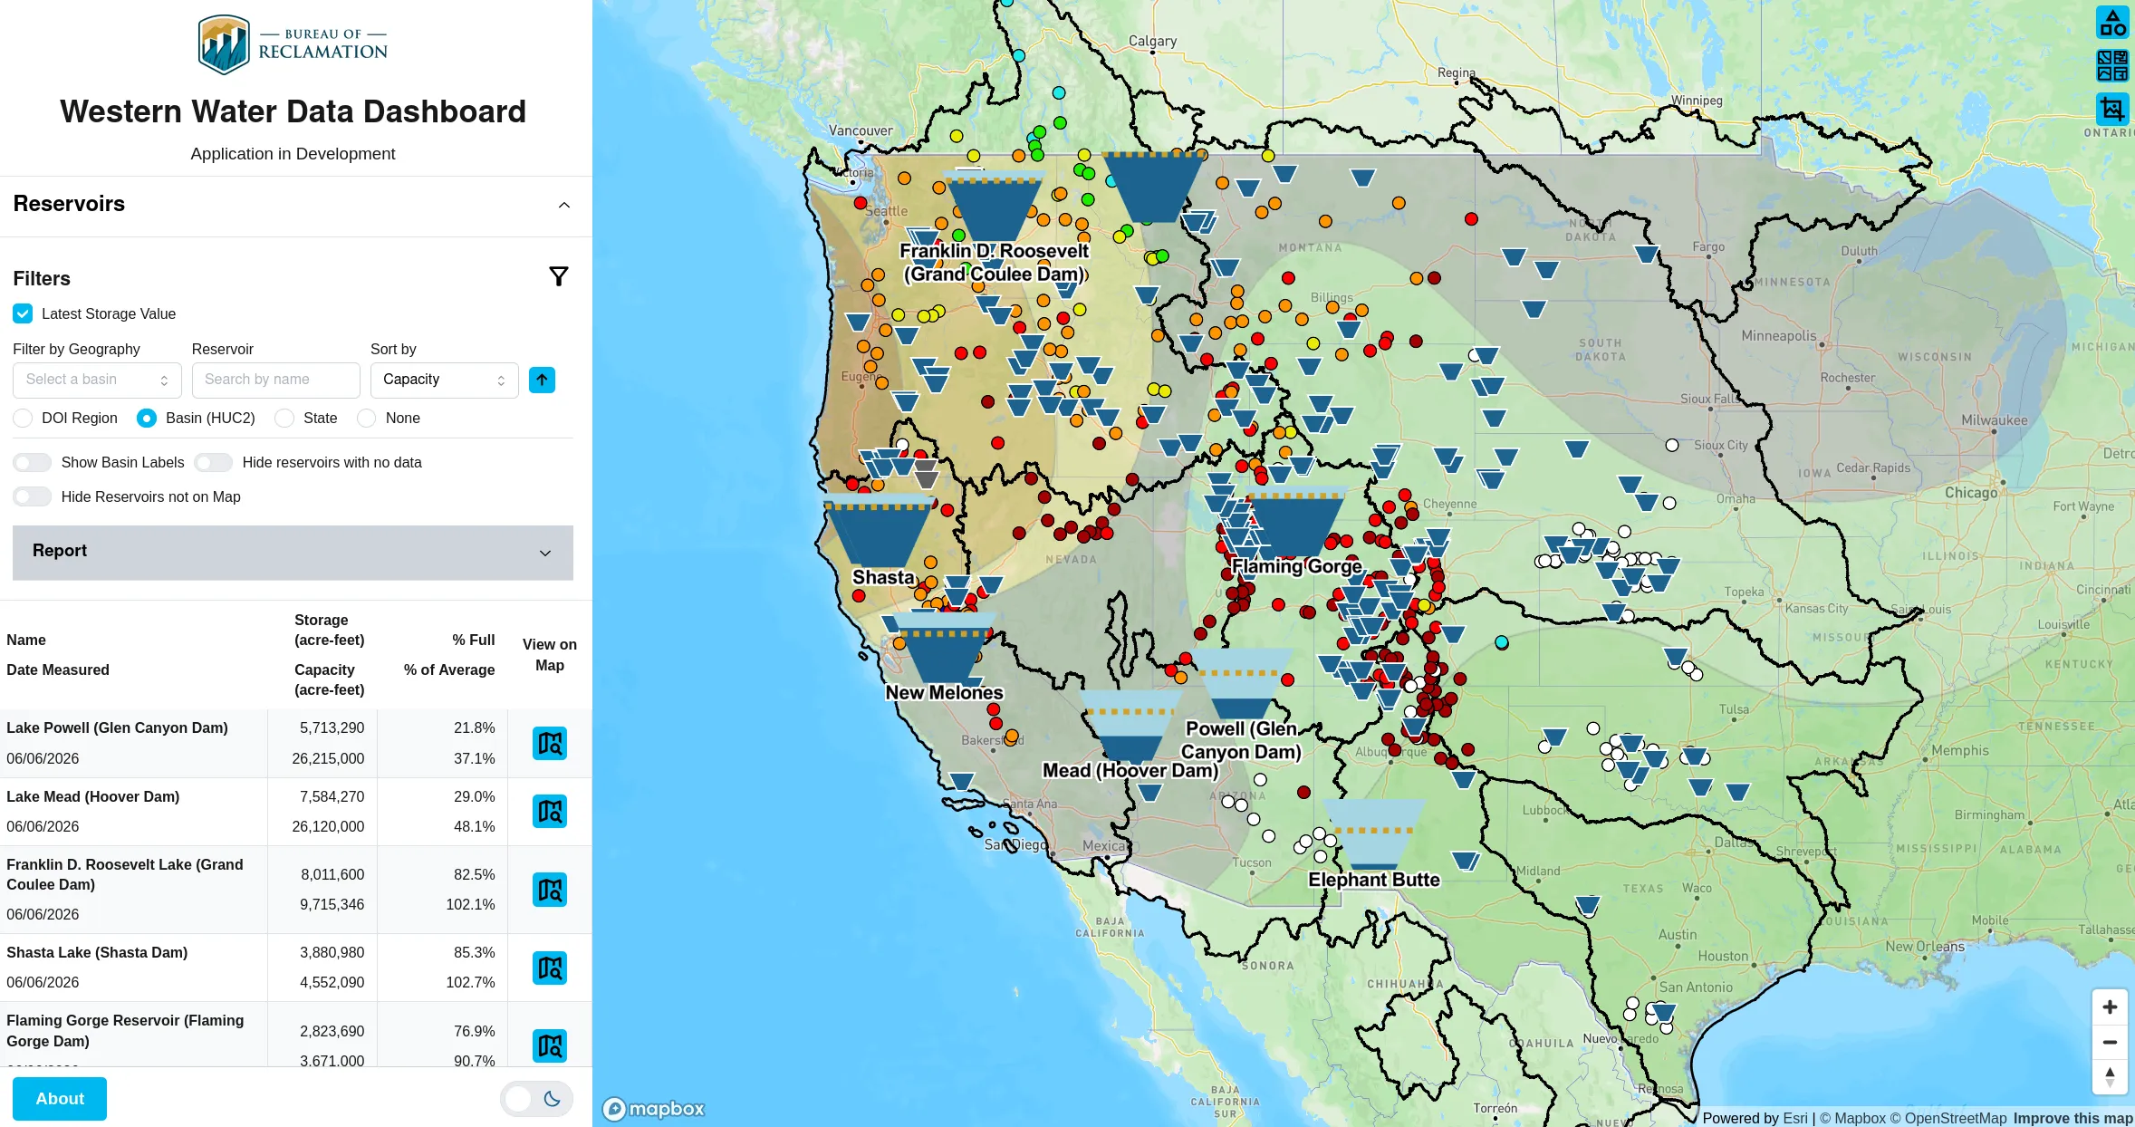Select the Shasta reservoir map marker

point(879,533)
